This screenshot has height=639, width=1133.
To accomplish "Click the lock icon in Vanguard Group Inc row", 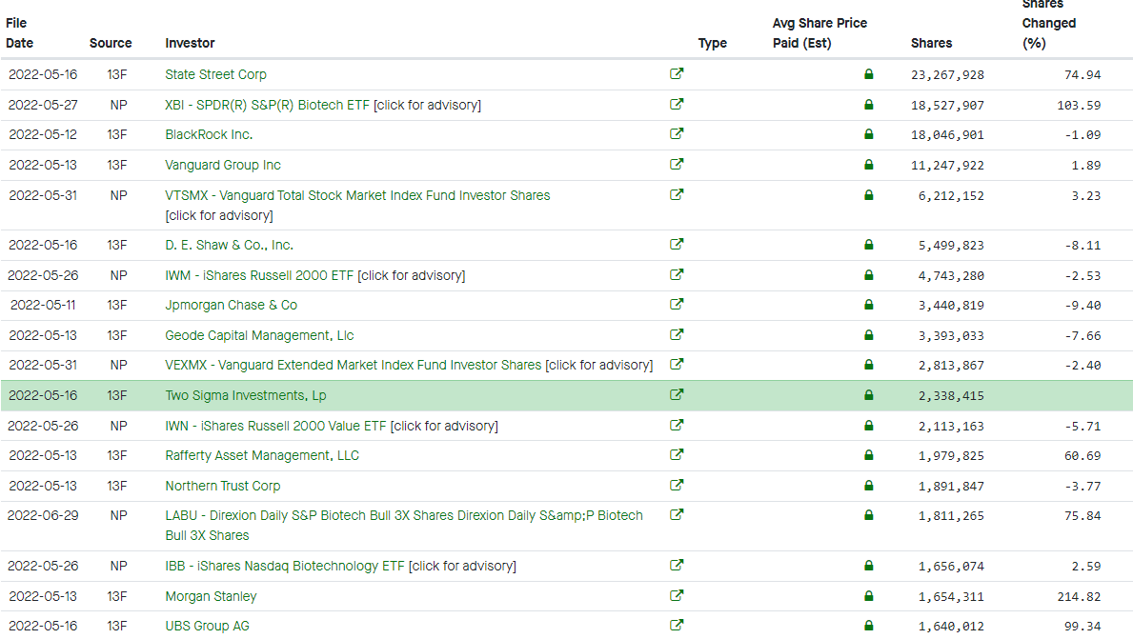I will tap(868, 165).
